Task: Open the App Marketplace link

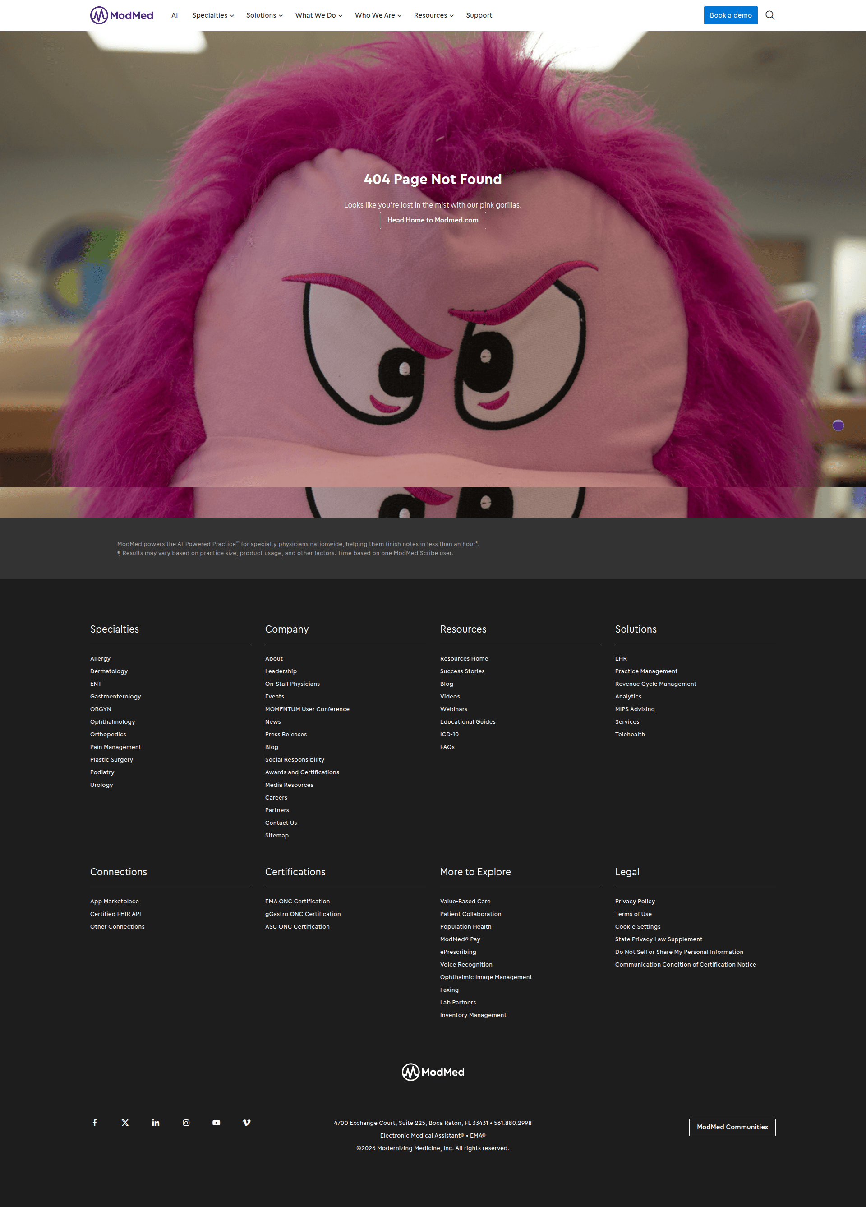Action: [115, 901]
